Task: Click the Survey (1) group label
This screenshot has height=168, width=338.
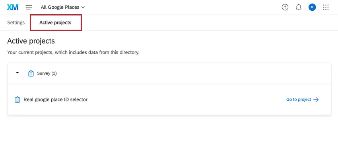Action: [x=47, y=73]
